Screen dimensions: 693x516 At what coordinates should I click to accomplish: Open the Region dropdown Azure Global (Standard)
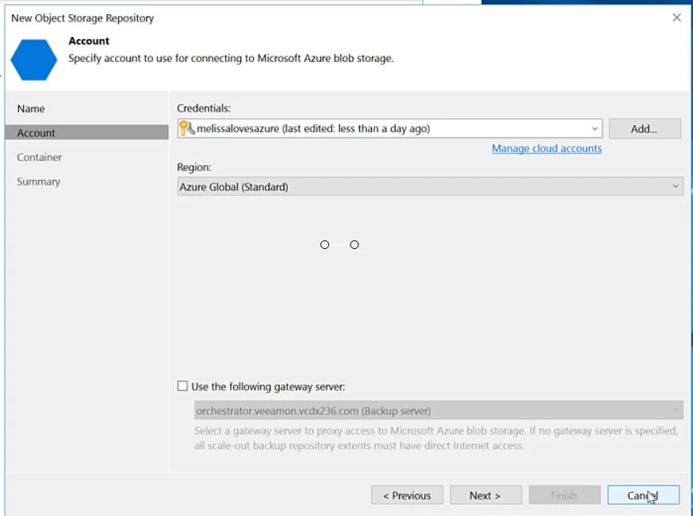pos(430,187)
